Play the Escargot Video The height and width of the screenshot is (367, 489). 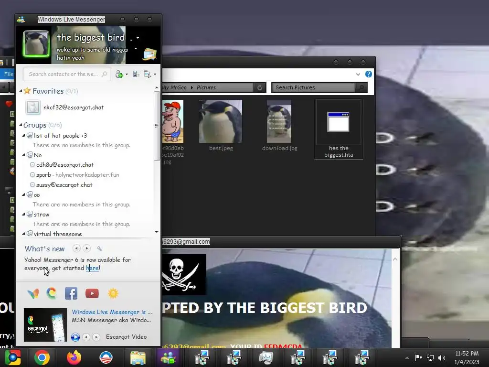click(75, 337)
